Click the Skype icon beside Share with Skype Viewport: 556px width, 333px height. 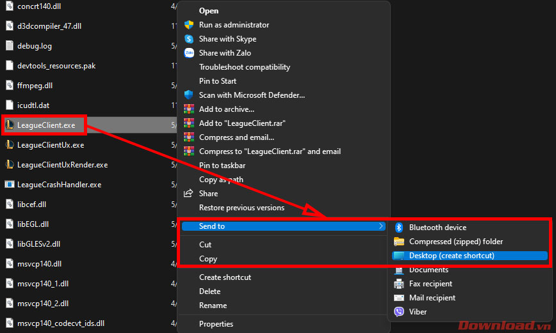point(189,39)
